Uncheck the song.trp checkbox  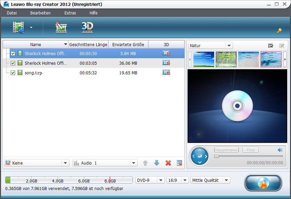coord(13,73)
